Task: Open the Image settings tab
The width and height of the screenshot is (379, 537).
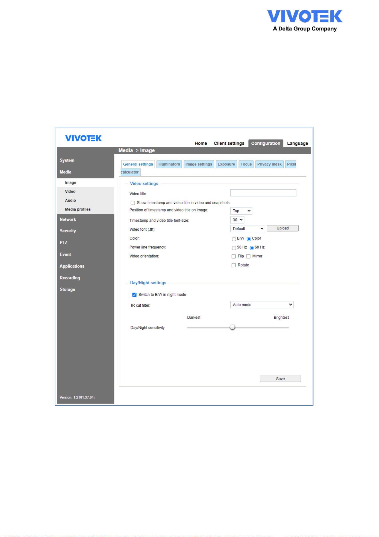Action: [x=199, y=164]
